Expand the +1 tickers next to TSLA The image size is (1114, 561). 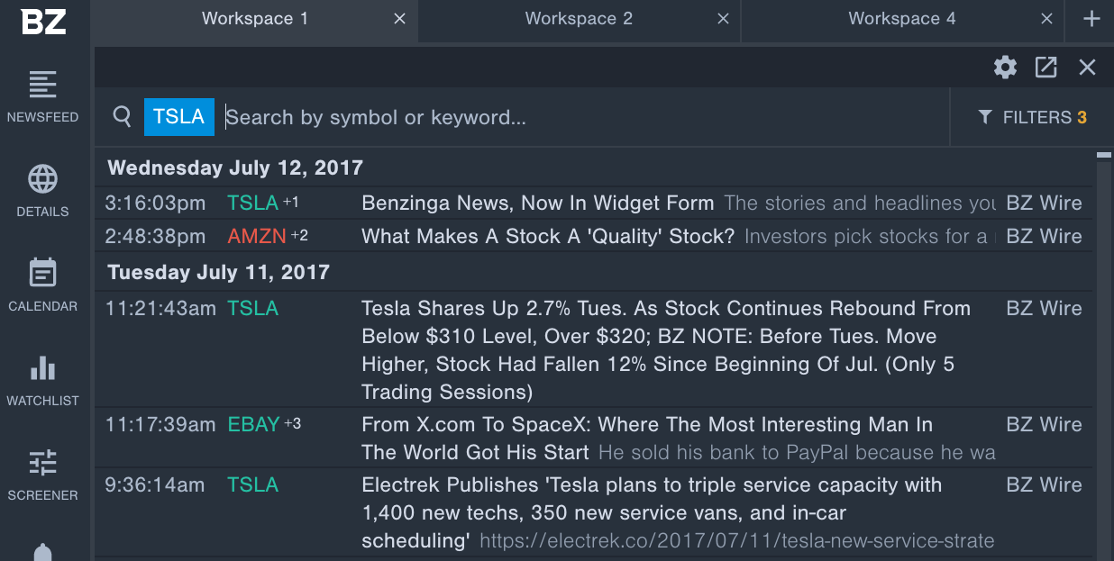[291, 203]
